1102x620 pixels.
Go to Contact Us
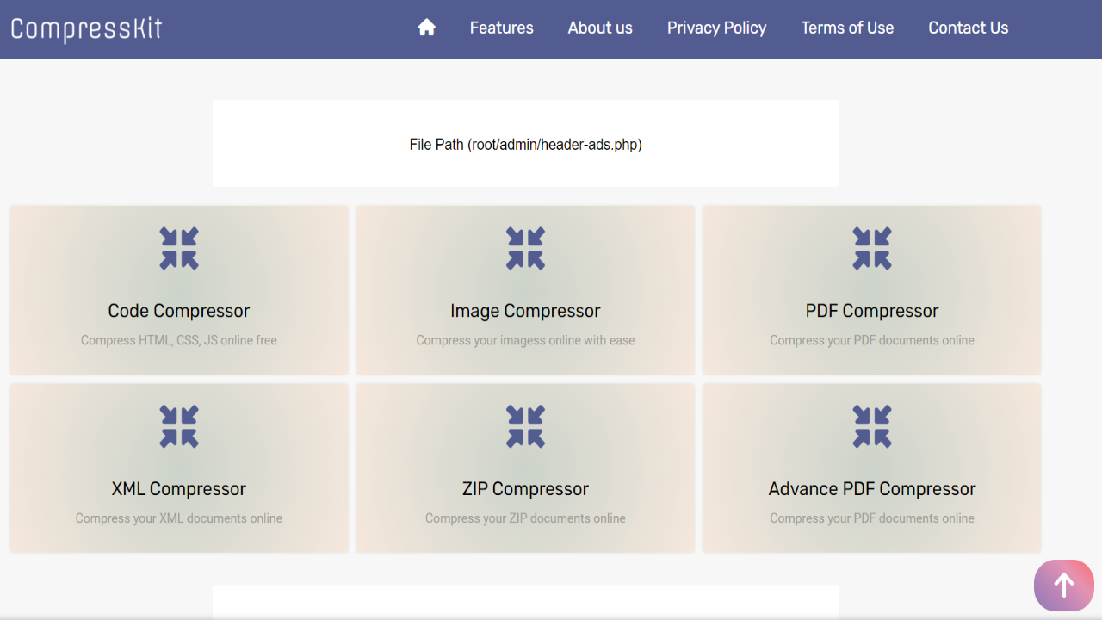(968, 28)
